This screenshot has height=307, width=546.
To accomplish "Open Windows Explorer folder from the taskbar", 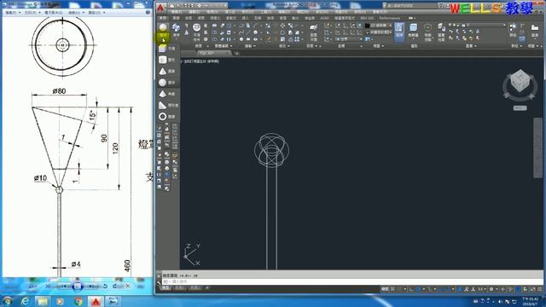I will 43,301.
